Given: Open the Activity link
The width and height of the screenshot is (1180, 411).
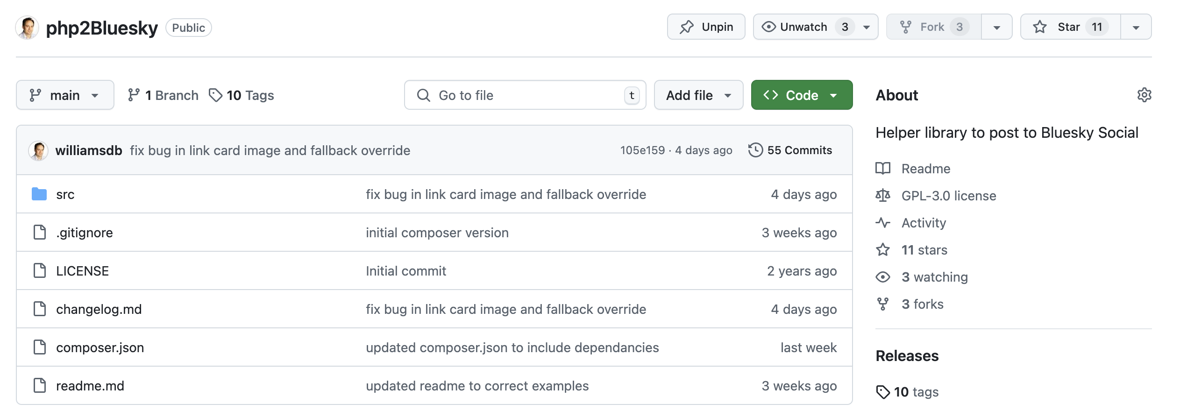Looking at the screenshot, I should pos(924,223).
